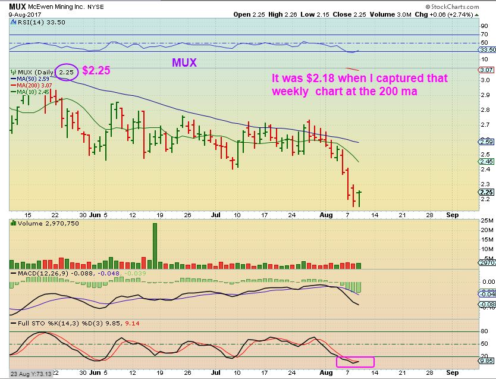Click the 'High 2.26' header value
Image resolution: width=496 pixels, height=379 pixels.
point(282,14)
